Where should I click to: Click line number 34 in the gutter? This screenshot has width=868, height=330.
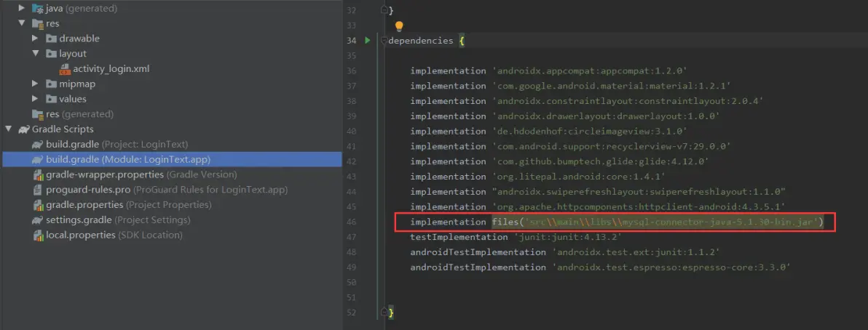point(350,41)
